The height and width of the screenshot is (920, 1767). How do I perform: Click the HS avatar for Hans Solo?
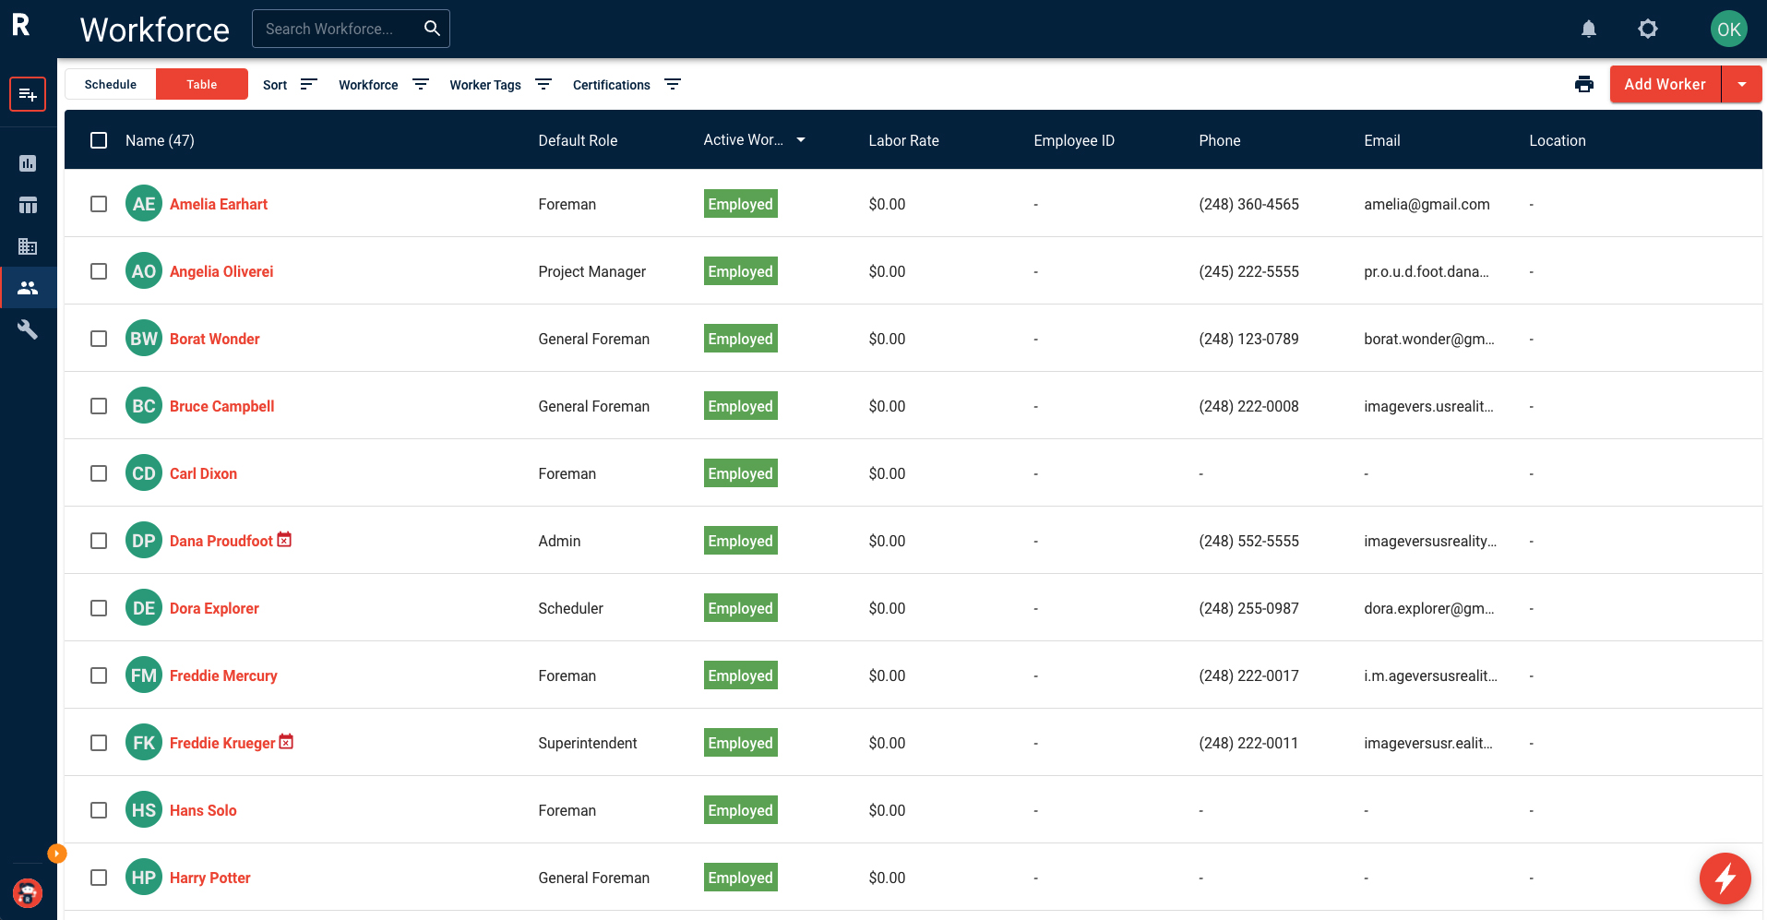(144, 809)
